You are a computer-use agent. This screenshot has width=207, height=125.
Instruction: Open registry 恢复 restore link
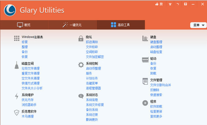(25, 57)
